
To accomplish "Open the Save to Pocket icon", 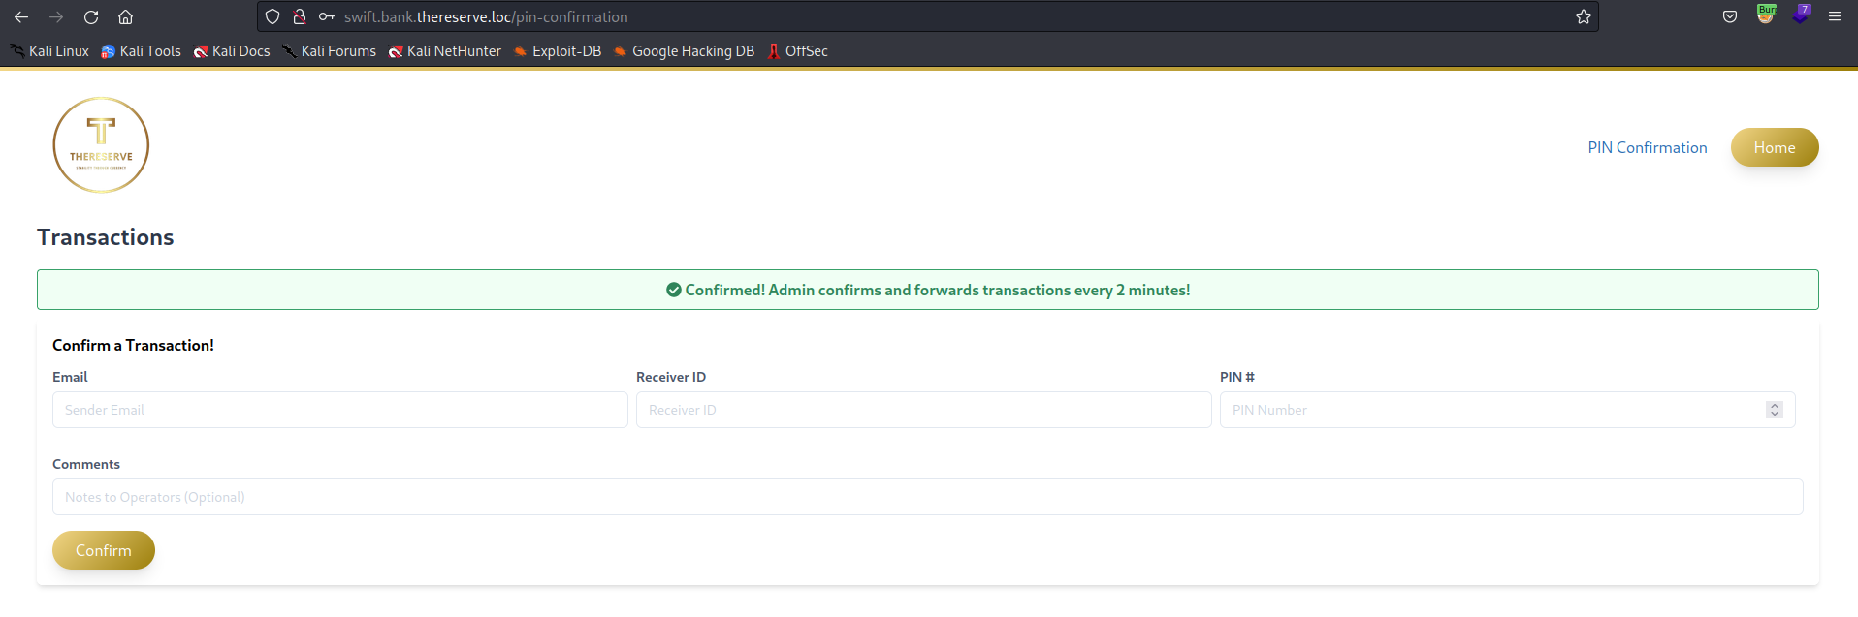I will (1730, 16).
